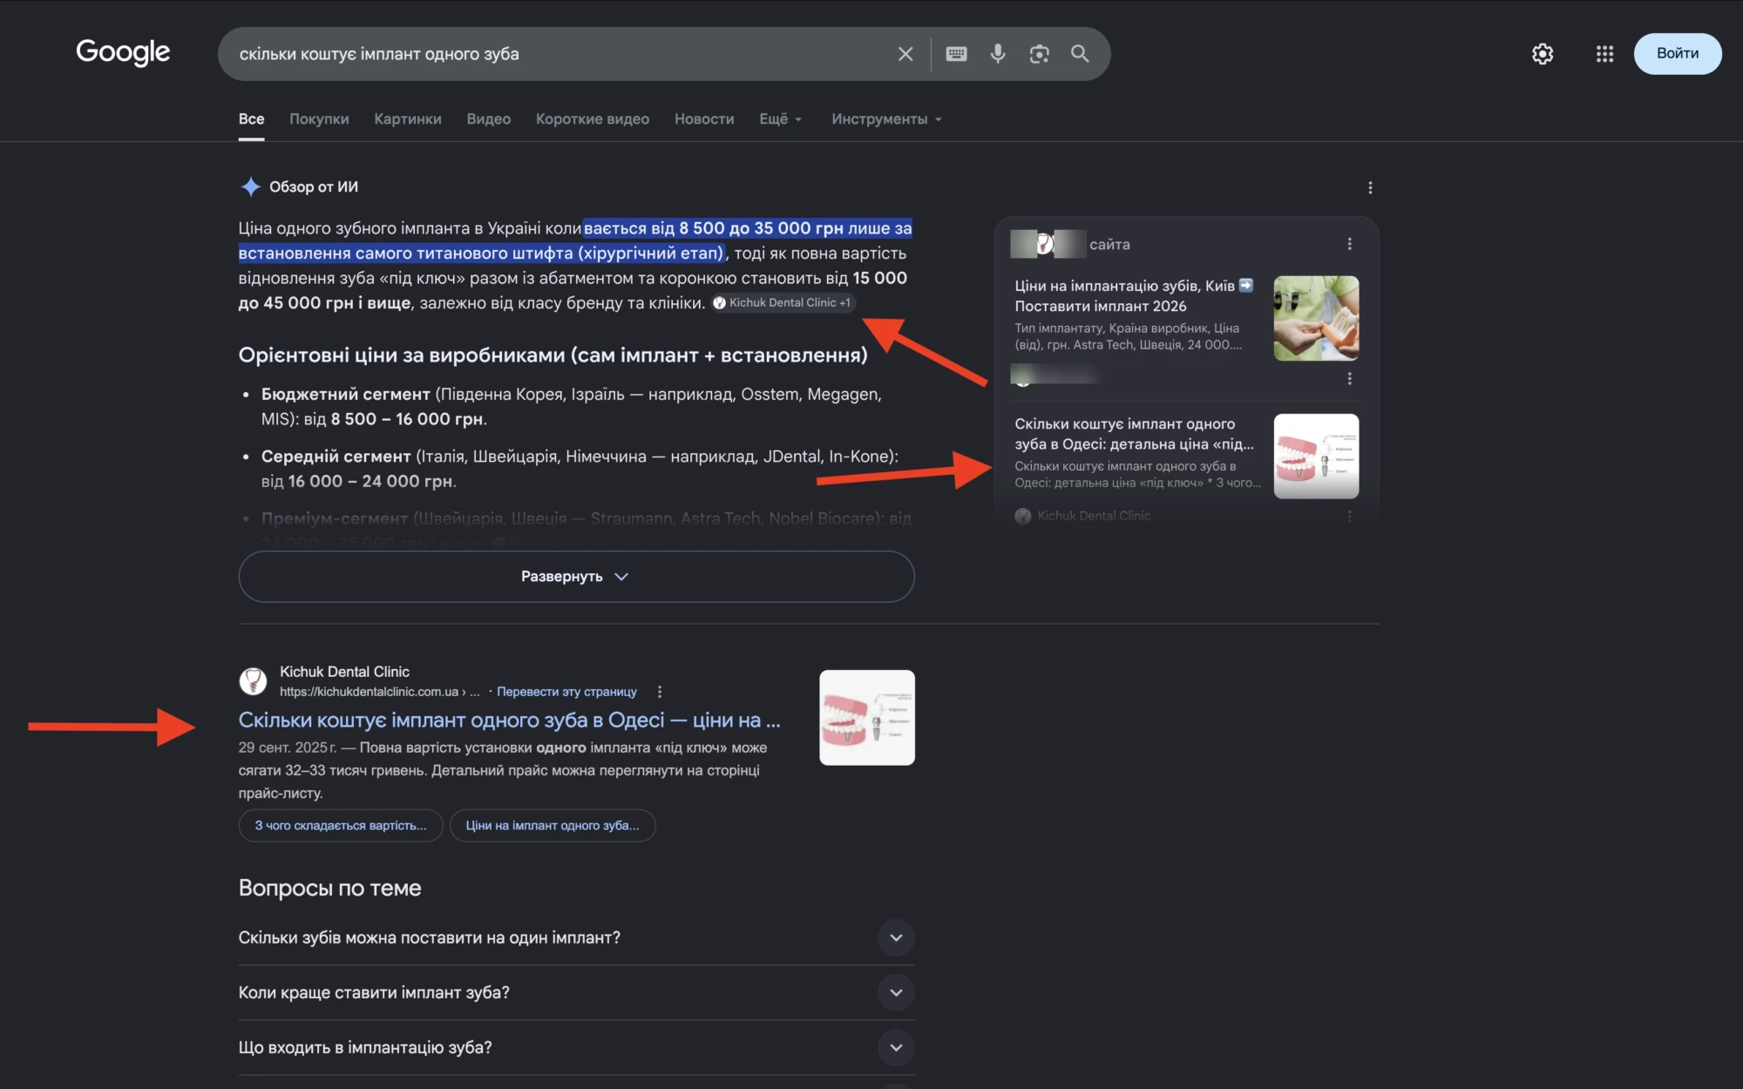
Task: Expand the AI overview with Развернуть
Action: click(x=576, y=577)
